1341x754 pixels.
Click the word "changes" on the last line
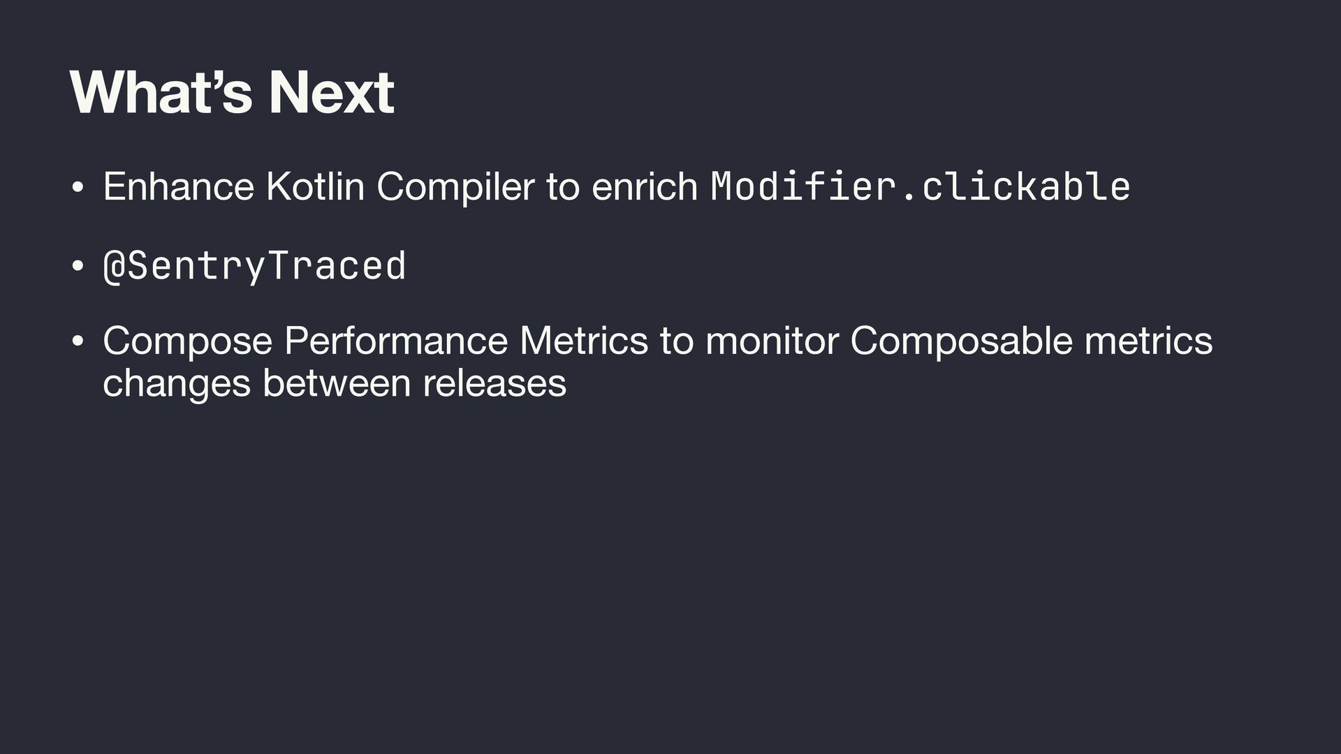(176, 383)
